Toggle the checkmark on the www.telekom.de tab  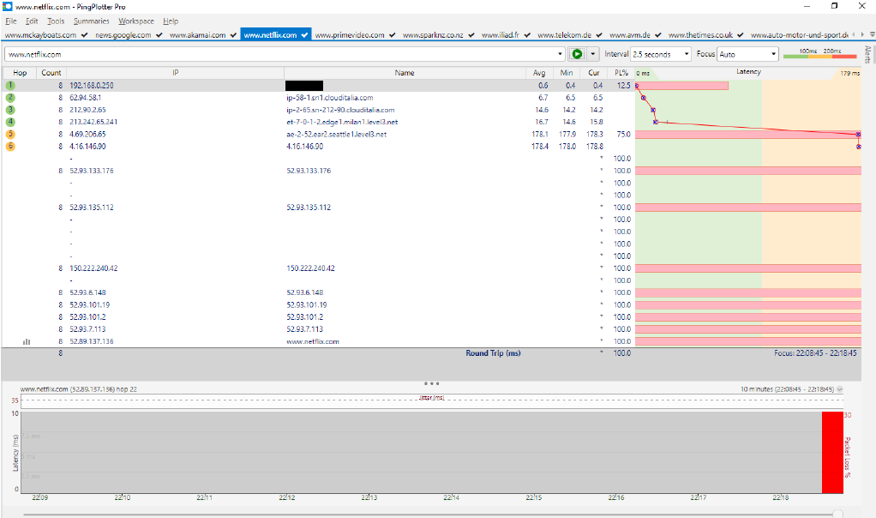599,34
